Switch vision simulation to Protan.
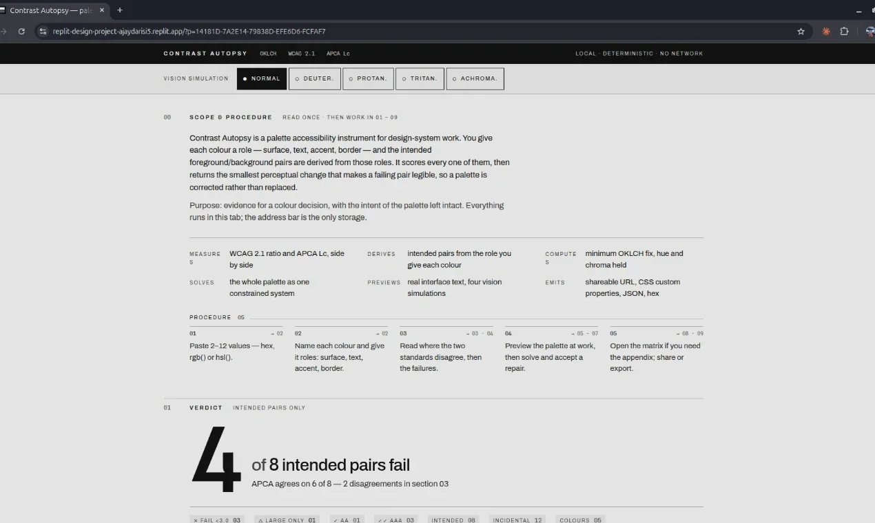 [368, 78]
